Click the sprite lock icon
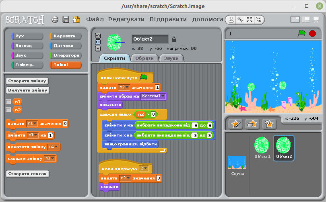 (174, 39)
